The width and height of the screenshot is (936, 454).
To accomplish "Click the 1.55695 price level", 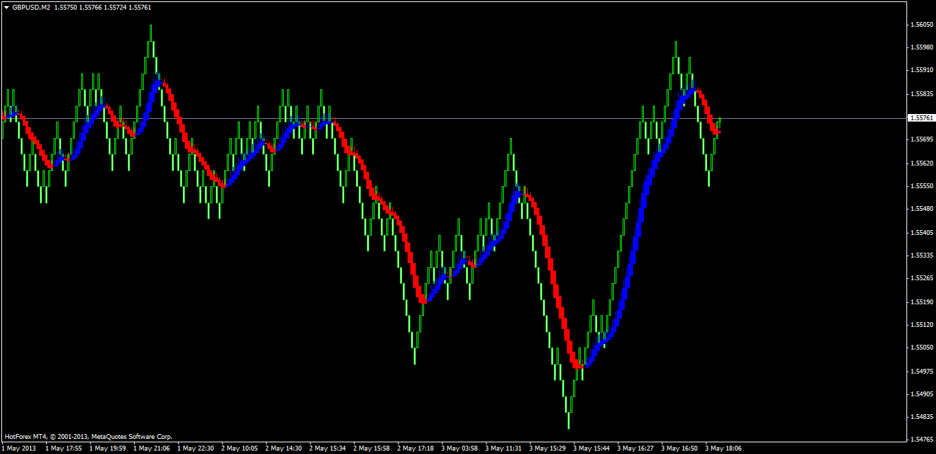I will (921, 139).
